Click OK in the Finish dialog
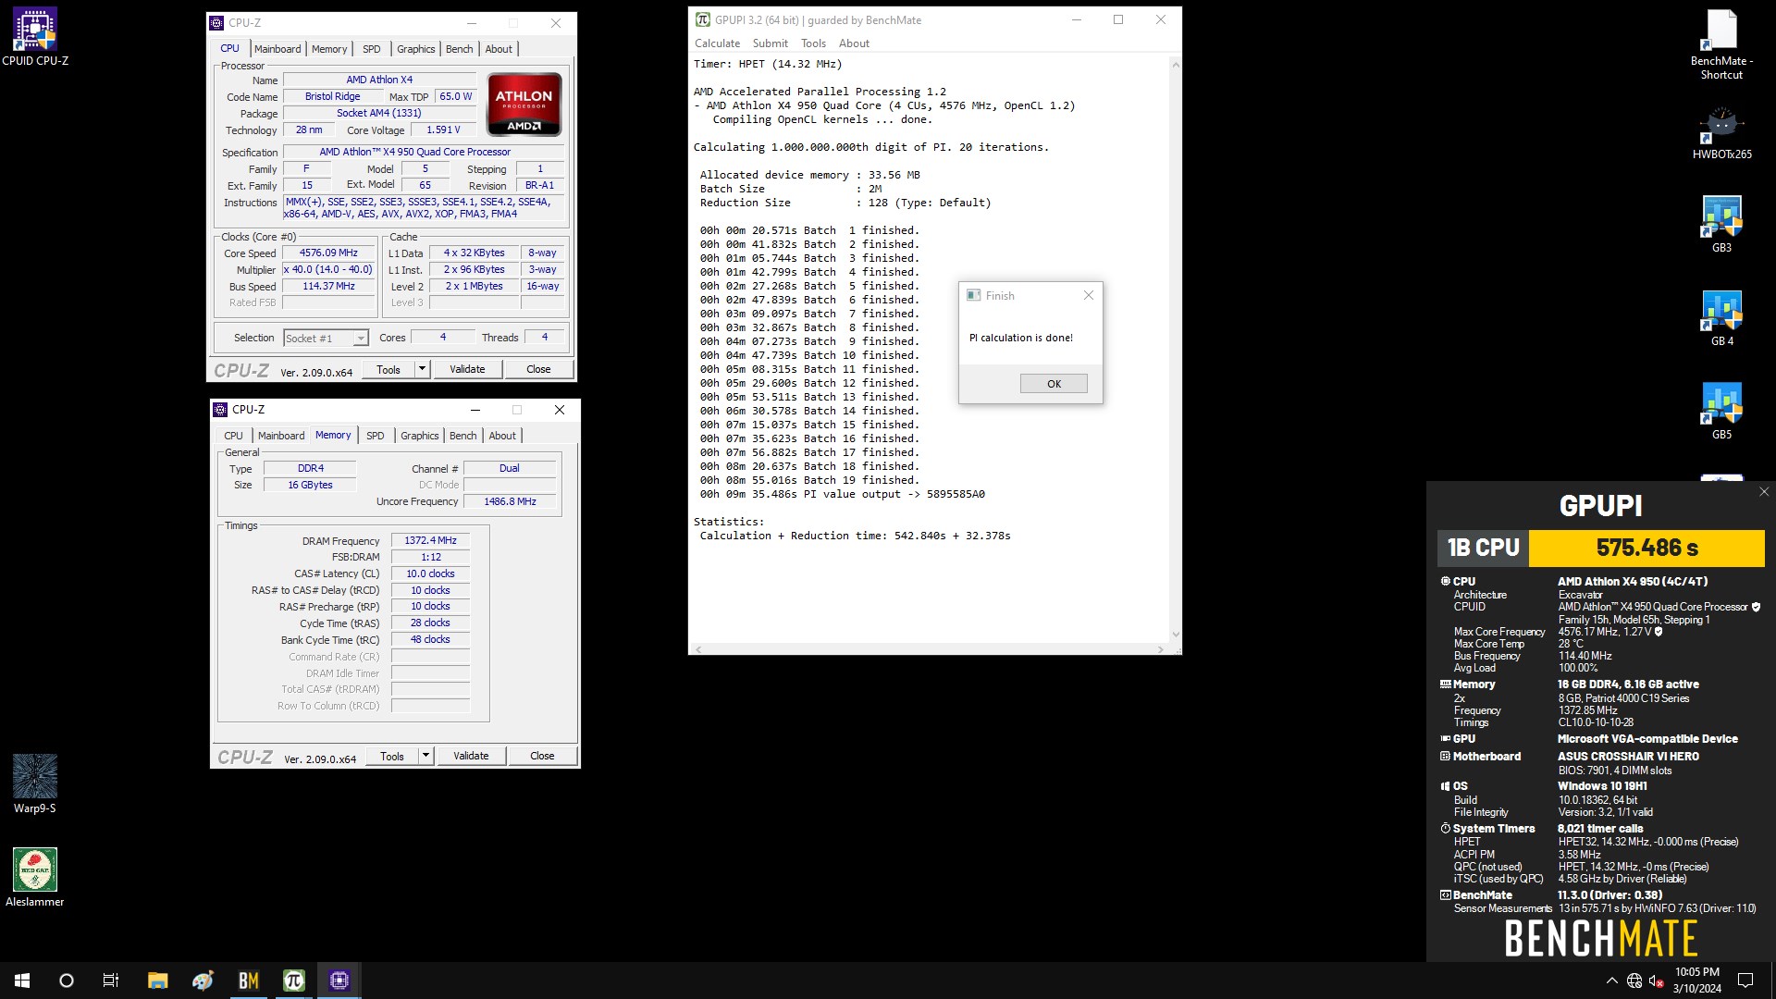This screenshot has width=1776, height=999. (1054, 384)
